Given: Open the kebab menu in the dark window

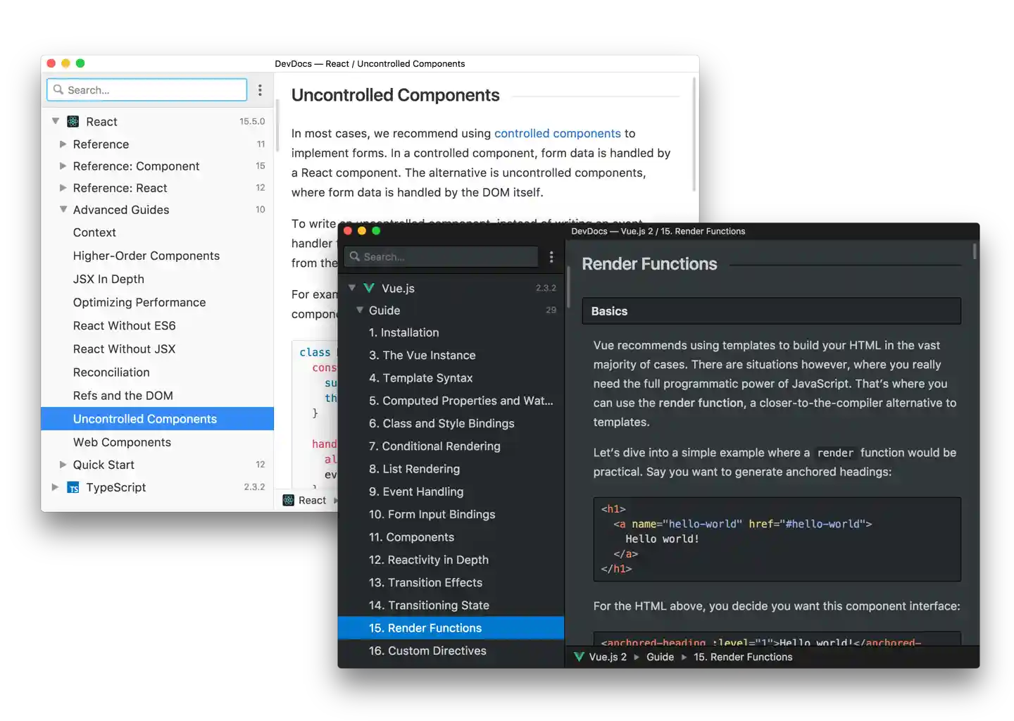Looking at the screenshot, I should [552, 257].
